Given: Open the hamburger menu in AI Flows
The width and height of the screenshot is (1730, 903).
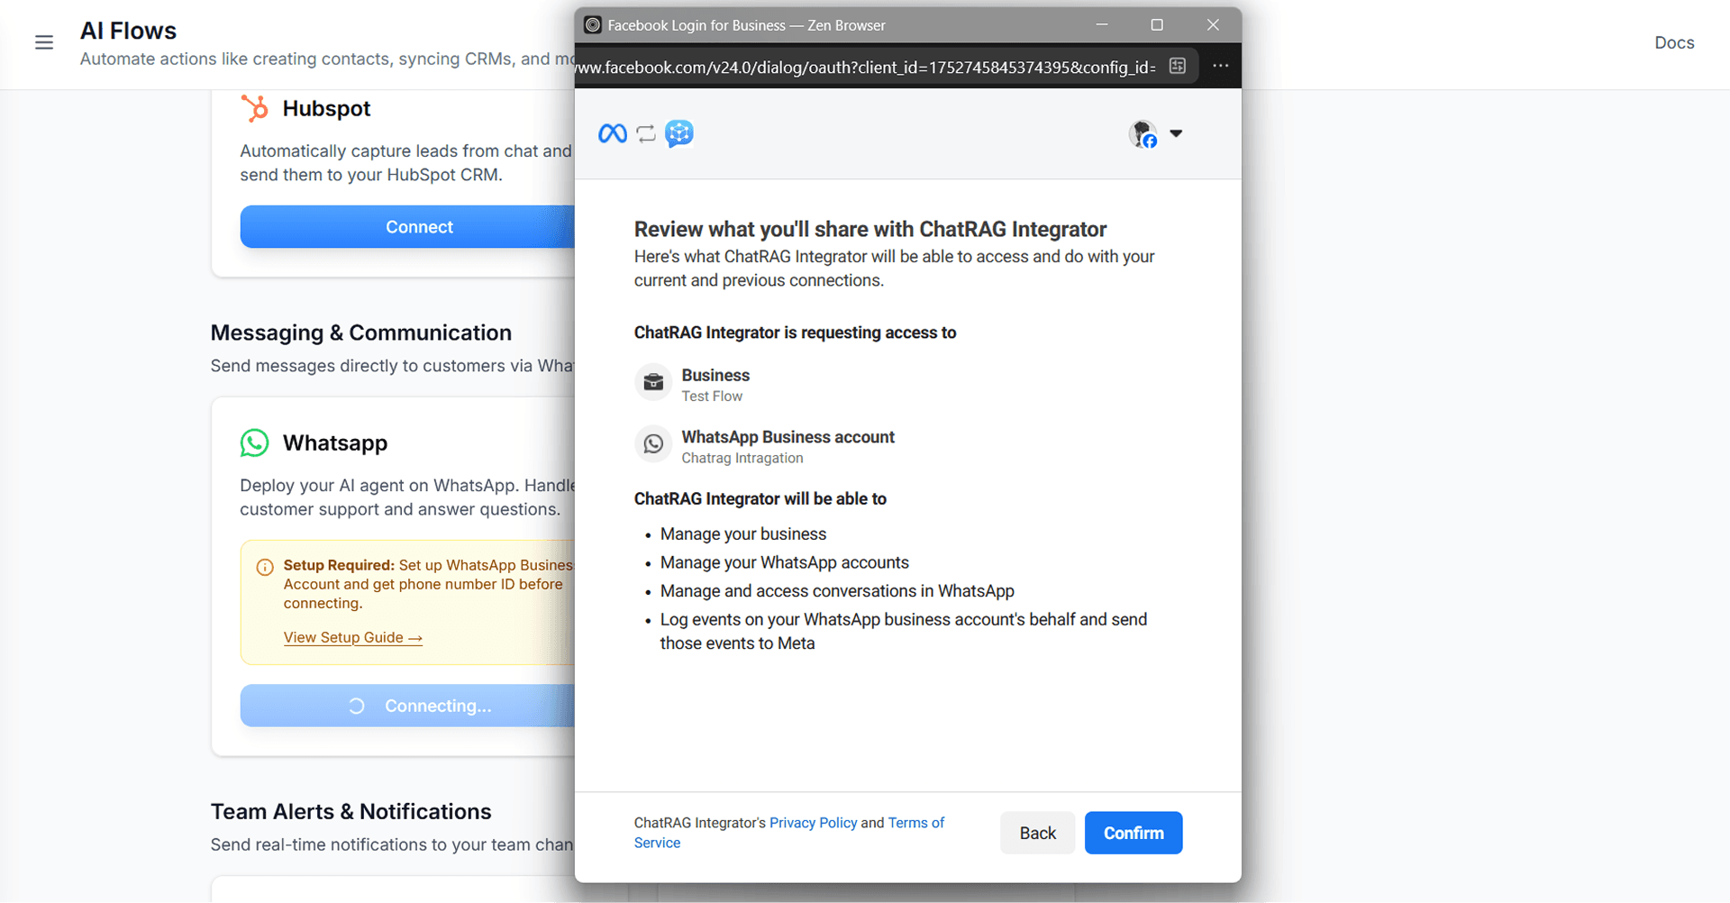Looking at the screenshot, I should 44,42.
